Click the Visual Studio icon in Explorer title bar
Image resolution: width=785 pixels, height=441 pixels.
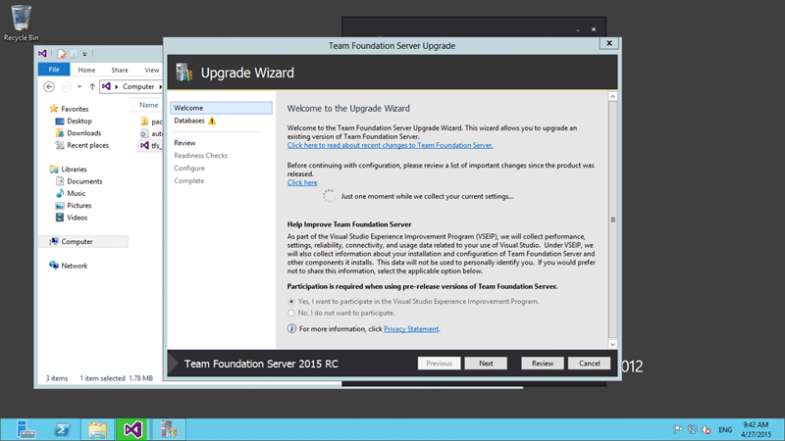pos(43,54)
